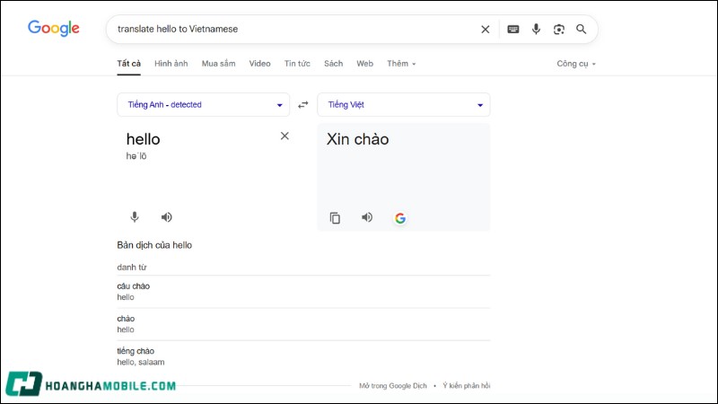Viewport: 718px width, 404px height.
Task: Clear the search box text
Action: (x=486, y=29)
